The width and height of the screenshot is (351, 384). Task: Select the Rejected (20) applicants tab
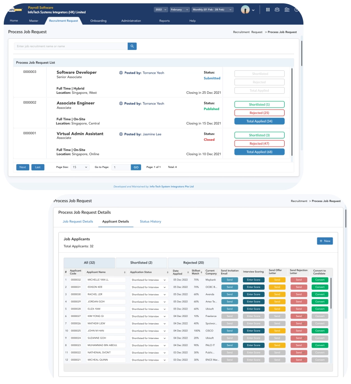pyautogui.click(x=193, y=263)
